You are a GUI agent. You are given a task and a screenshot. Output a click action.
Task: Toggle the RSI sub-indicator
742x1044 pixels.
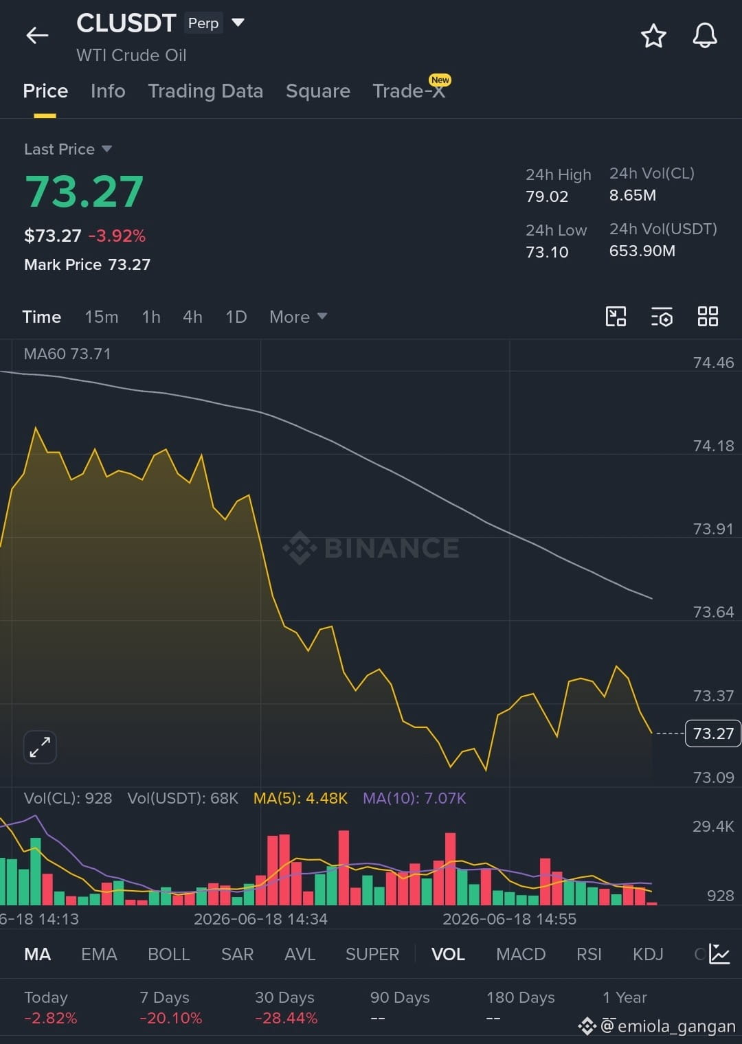point(589,954)
